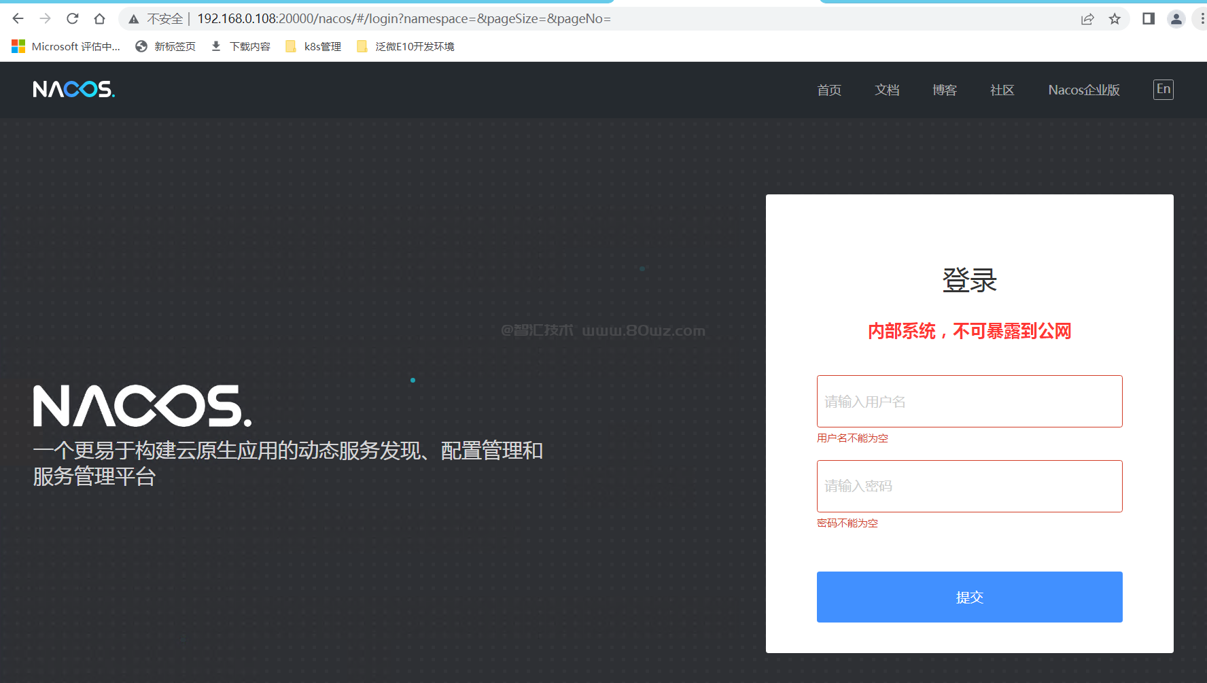Click the Nacos logo in header

pos(74,90)
